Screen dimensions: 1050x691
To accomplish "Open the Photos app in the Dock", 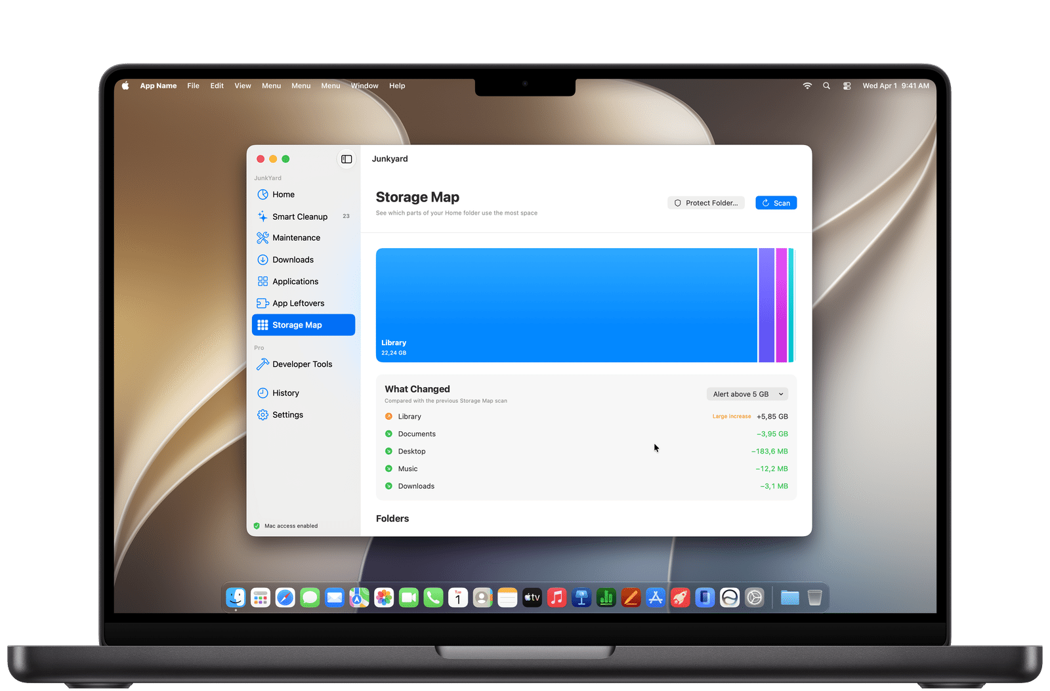I will (384, 597).
